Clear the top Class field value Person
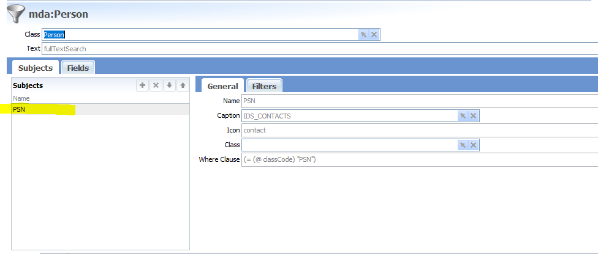Screen dimensions: 598x254 click(x=374, y=35)
